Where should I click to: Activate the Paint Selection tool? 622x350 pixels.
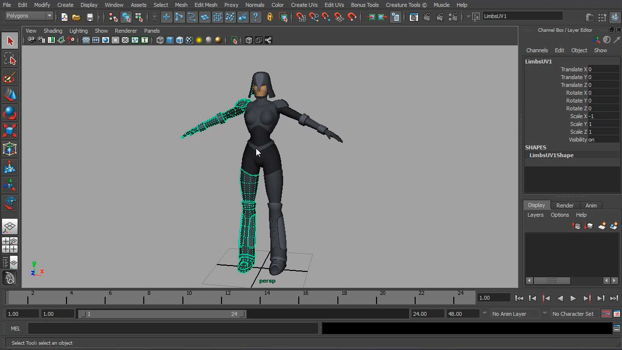10,78
